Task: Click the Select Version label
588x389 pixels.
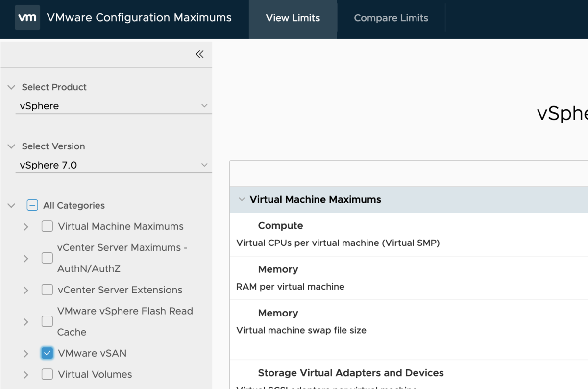Action: (x=53, y=146)
